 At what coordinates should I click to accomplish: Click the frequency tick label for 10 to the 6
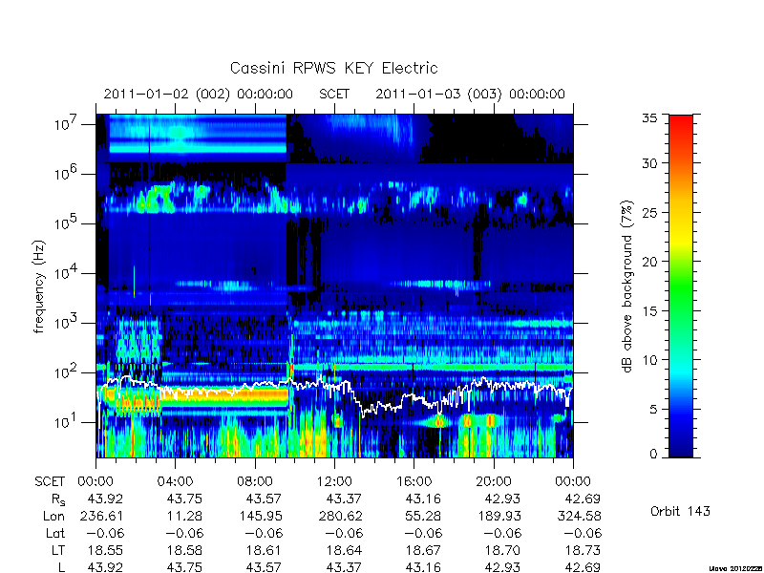[67, 173]
